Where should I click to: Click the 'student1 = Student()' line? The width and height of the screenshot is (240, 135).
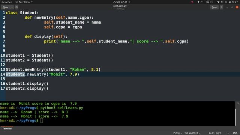(x=29, y=55)
